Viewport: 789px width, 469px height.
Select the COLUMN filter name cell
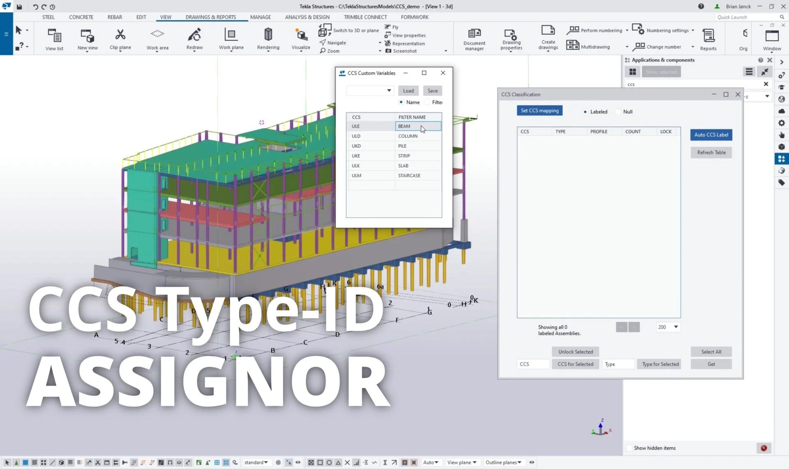pos(418,136)
